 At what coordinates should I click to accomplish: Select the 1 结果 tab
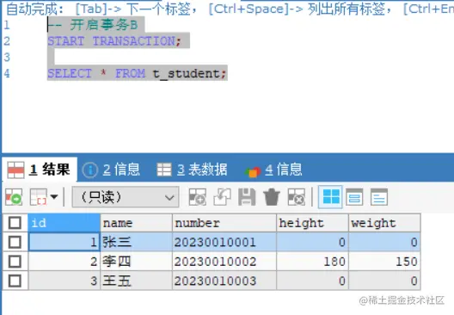coord(39,170)
